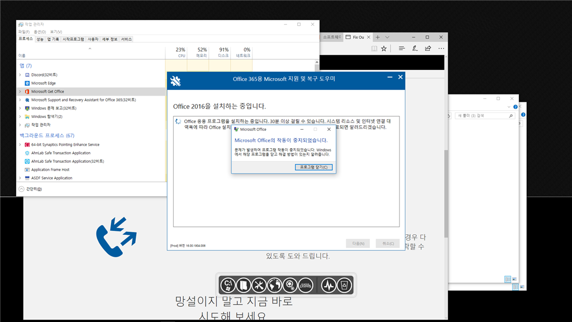Click the Explorer search magnifier icon
Screen dimensions: 572x322
pos(511,116)
